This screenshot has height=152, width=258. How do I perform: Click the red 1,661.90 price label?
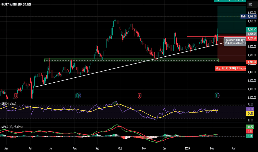coord(252,38)
